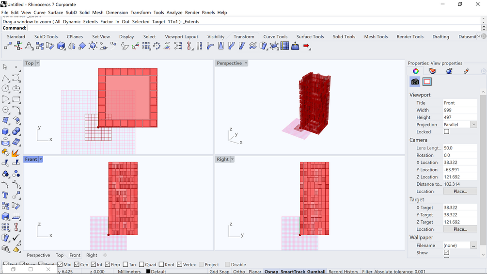Choose the Mirror tool icon
487x274 pixels.
pyautogui.click(x=72, y=46)
